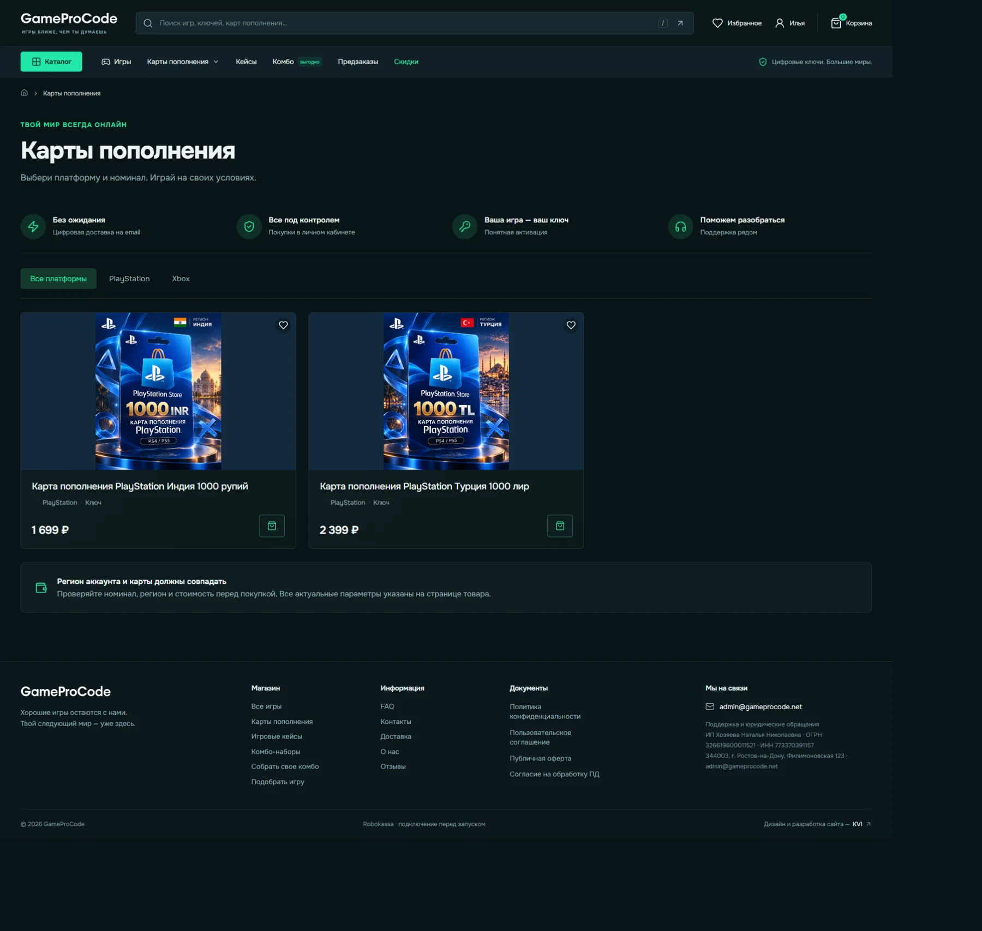The height and width of the screenshot is (931, 982).
Task: Open the Скидки menu item
Action: pyautogui.click(x=406, y=62)
